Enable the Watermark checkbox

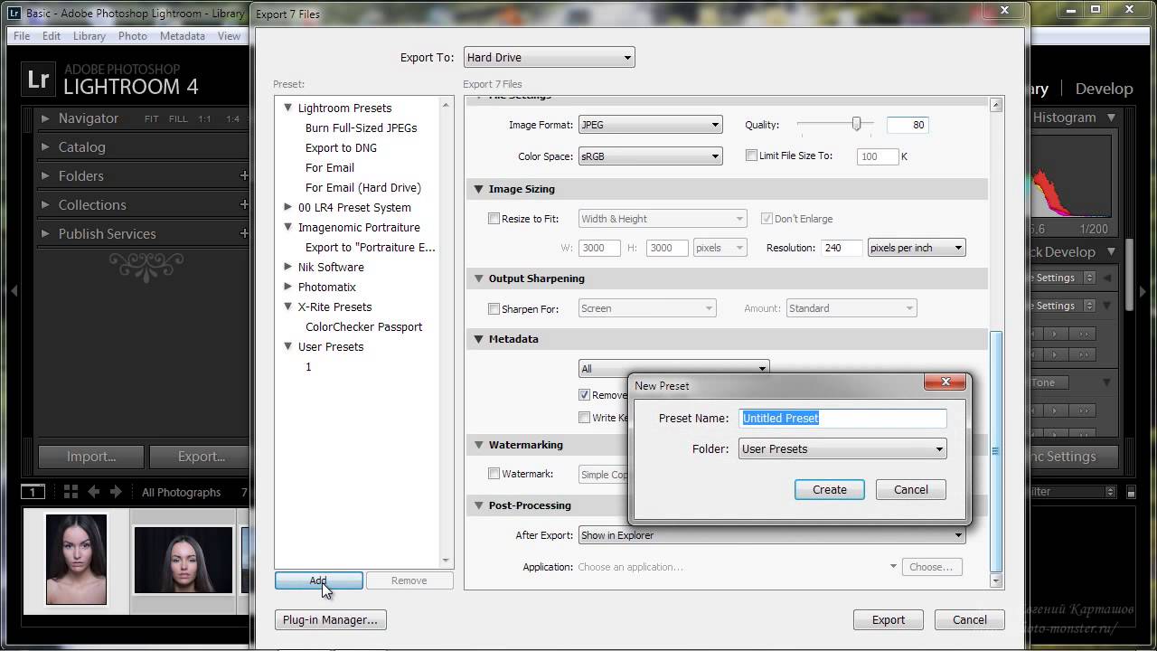tap(494, 474)
